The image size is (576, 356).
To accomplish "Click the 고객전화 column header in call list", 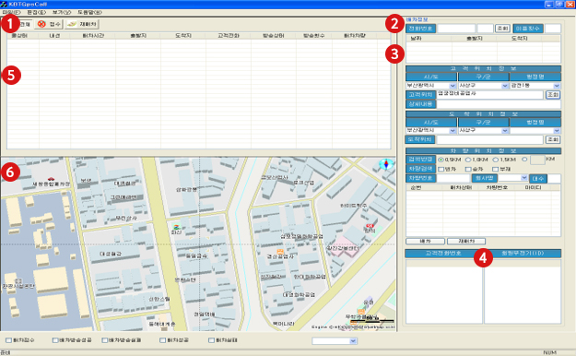I will tap(229, 36).
